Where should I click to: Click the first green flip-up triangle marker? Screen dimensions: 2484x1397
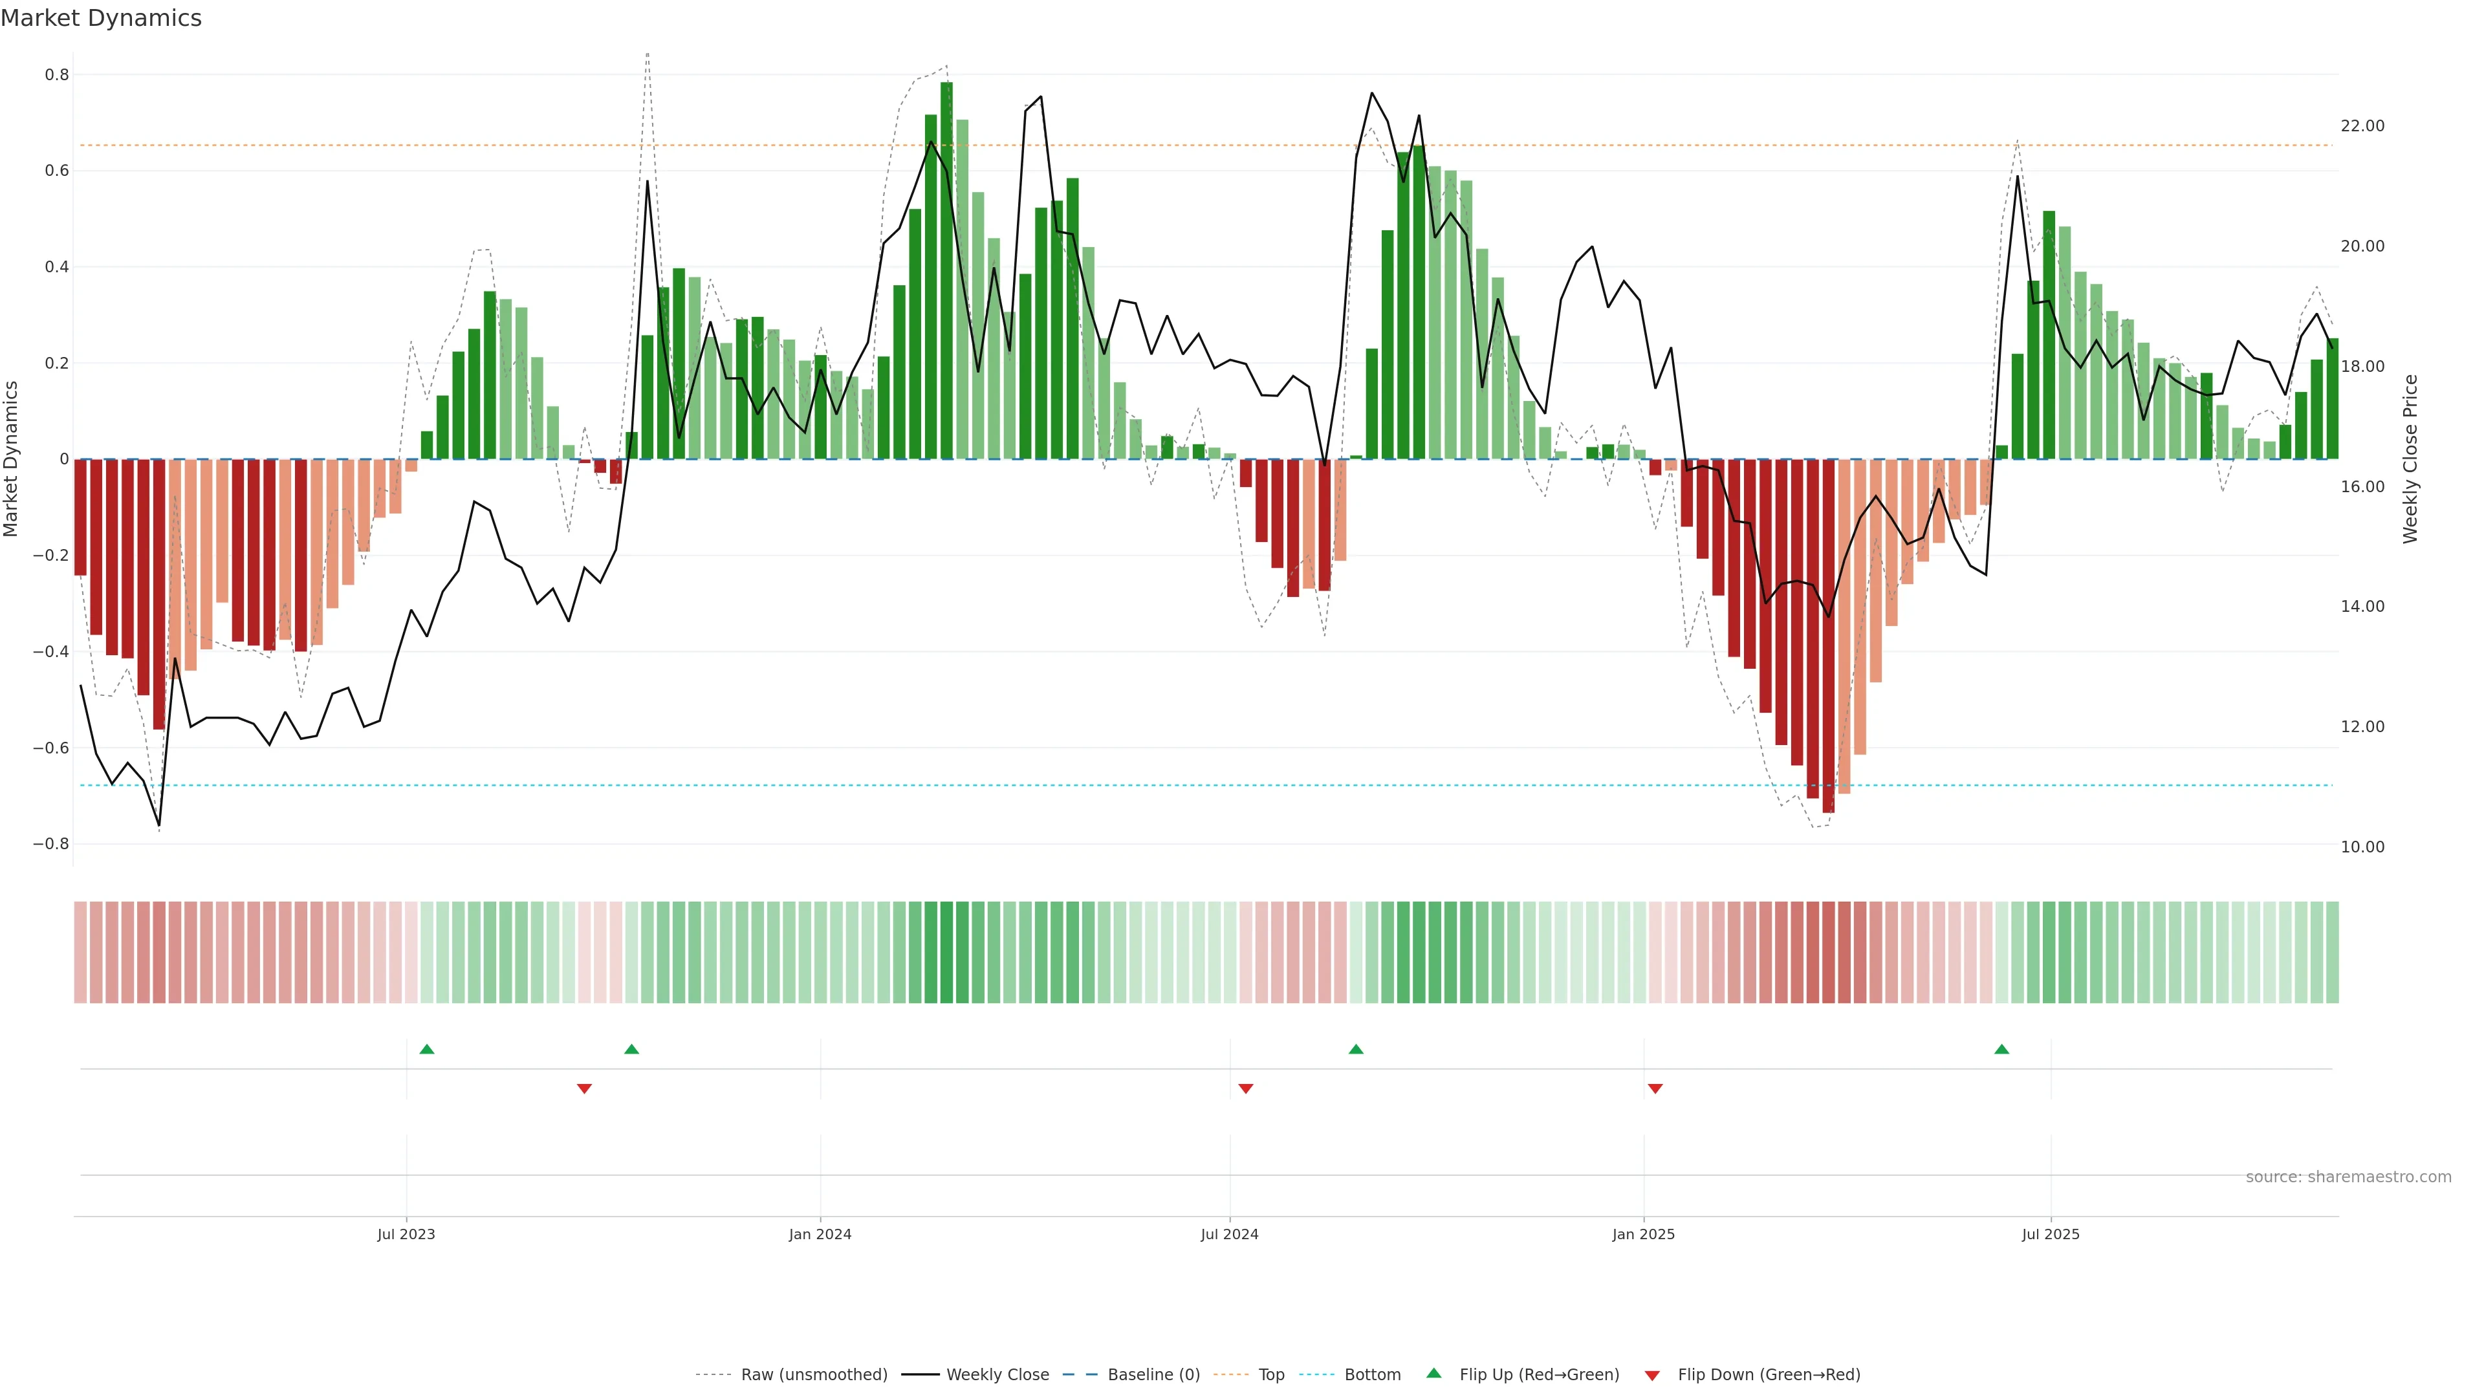pos(427,1049)
